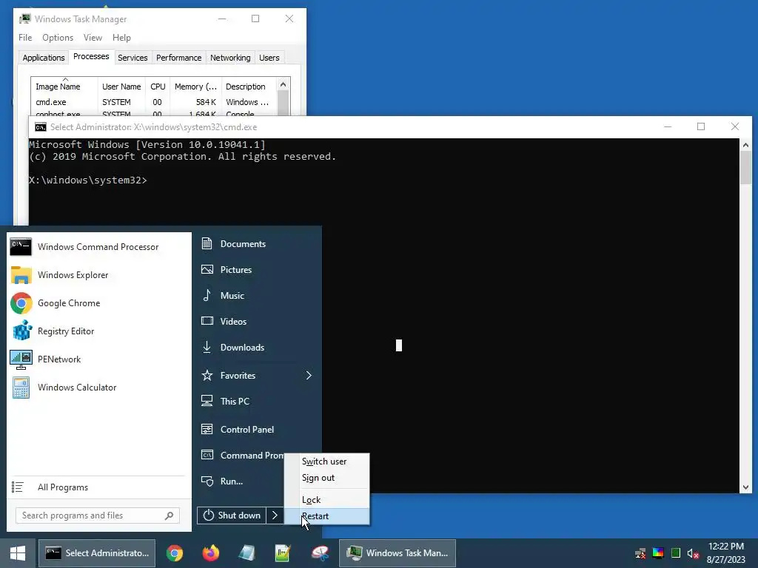Choose Restart from power menu
The width and height of the screenshot is (758, 568).
click(x=326, y=516)
